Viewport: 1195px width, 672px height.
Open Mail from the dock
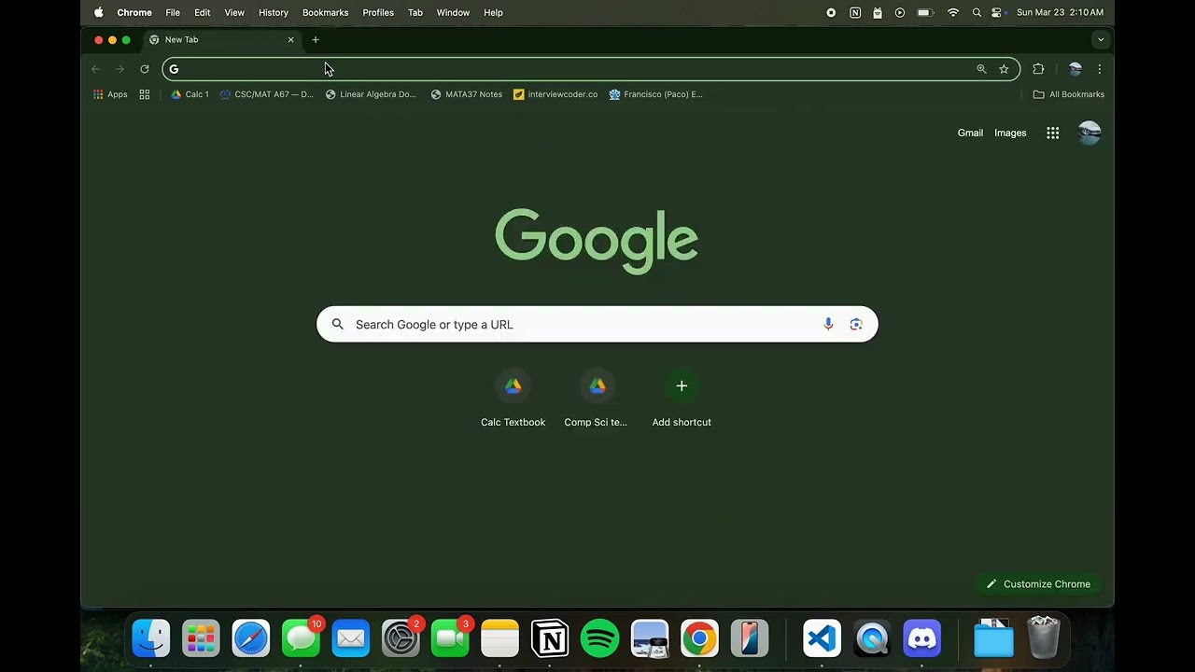point(351,639)
